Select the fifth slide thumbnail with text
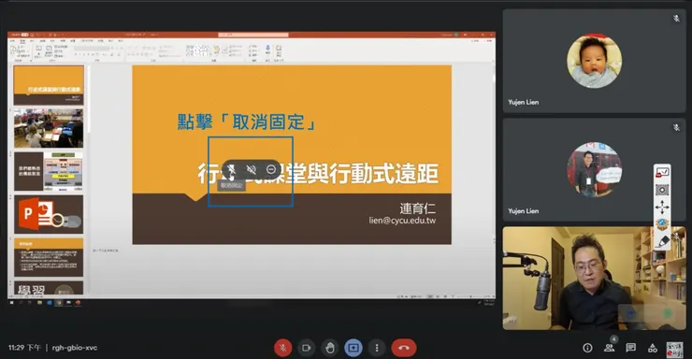The height and width of the screenshot is (359, 692). click(x=49, y=257)
